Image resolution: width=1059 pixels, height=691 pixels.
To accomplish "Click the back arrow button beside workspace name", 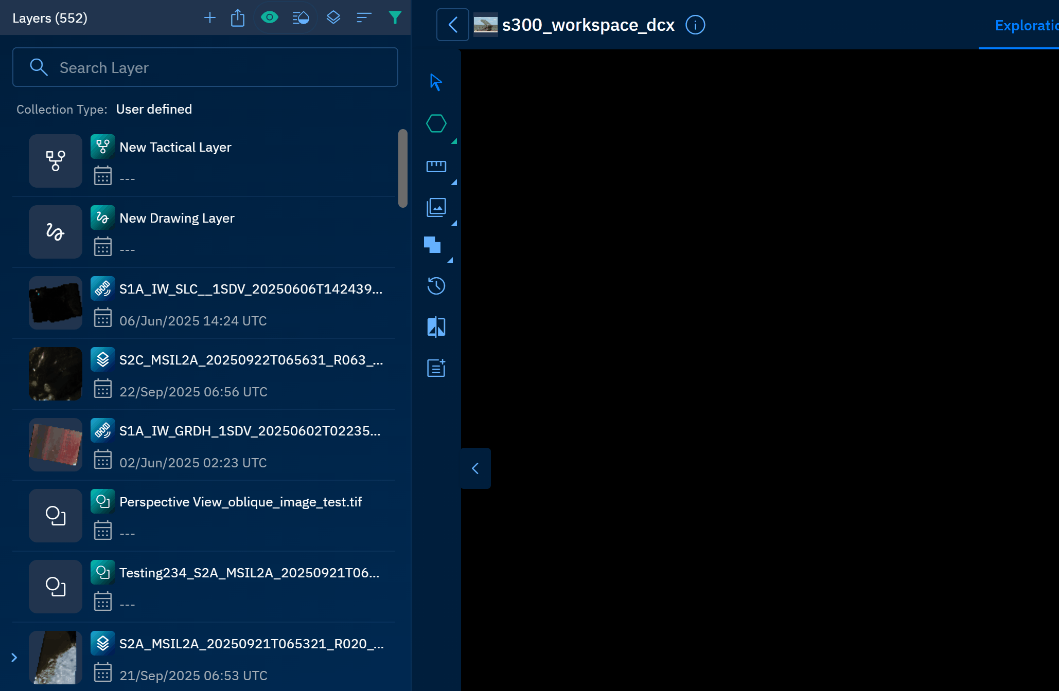I will (x=453, y=25).
